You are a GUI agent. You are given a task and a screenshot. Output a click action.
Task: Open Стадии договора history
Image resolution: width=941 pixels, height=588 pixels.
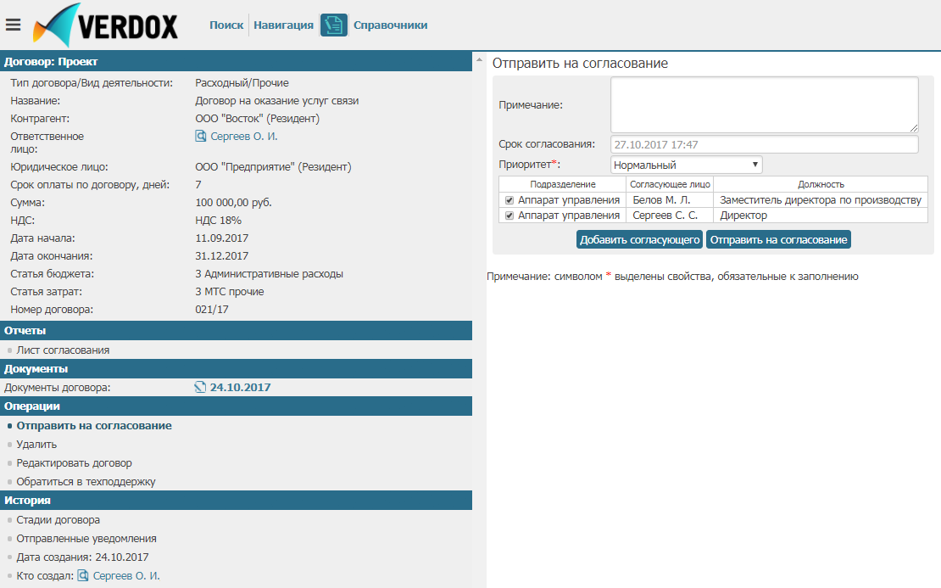(x=58, y=520)
